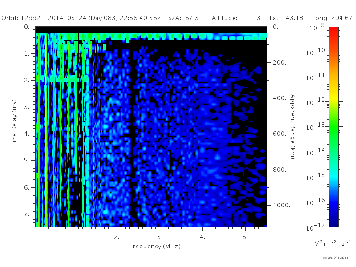
Task: Click the 5. tick label on time delay axis
Action: [x=27, y=161]
